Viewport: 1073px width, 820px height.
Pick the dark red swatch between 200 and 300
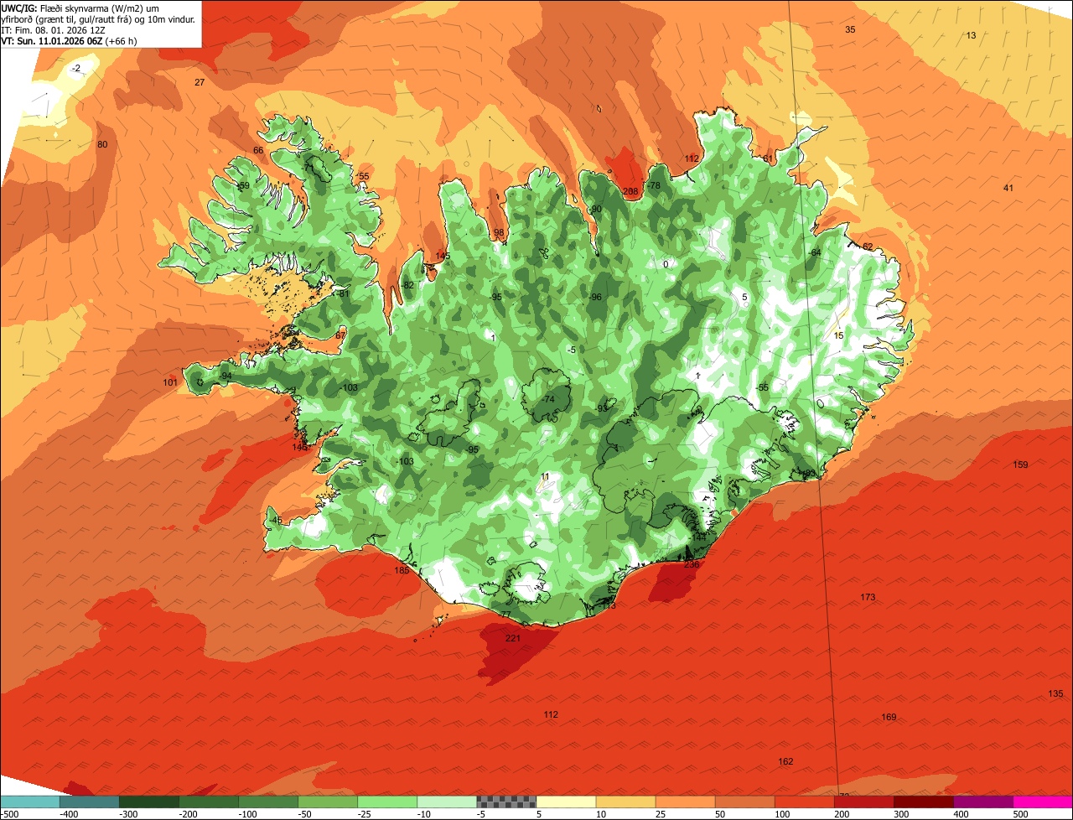pos(864,802)
